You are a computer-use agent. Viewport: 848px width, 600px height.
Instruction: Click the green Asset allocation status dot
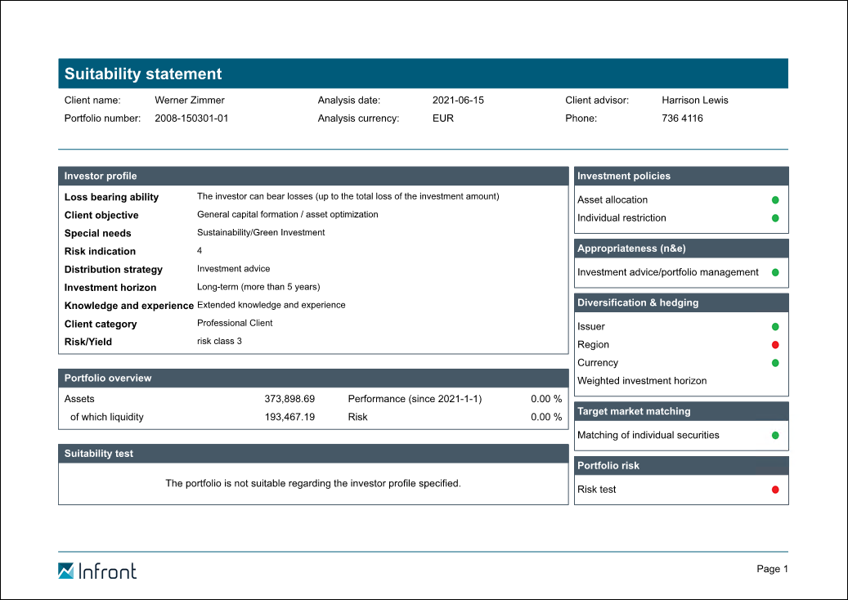(775, 200)
